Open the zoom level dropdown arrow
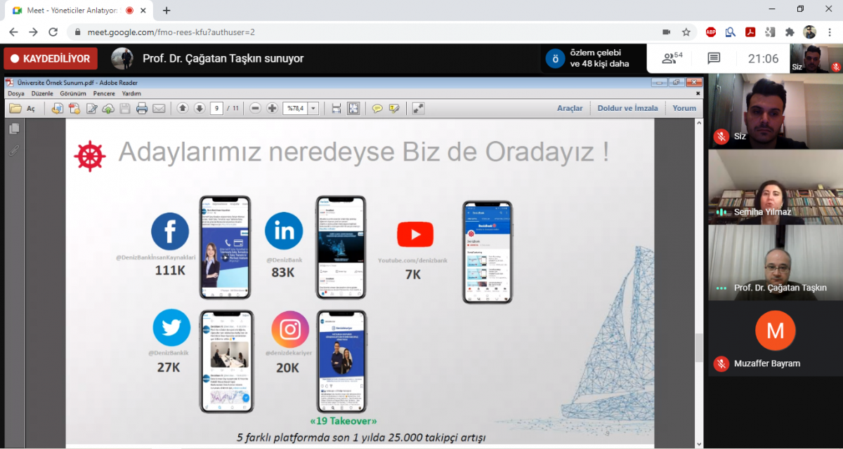The width and height of the screenshot is (843, 449). point(313,108)
